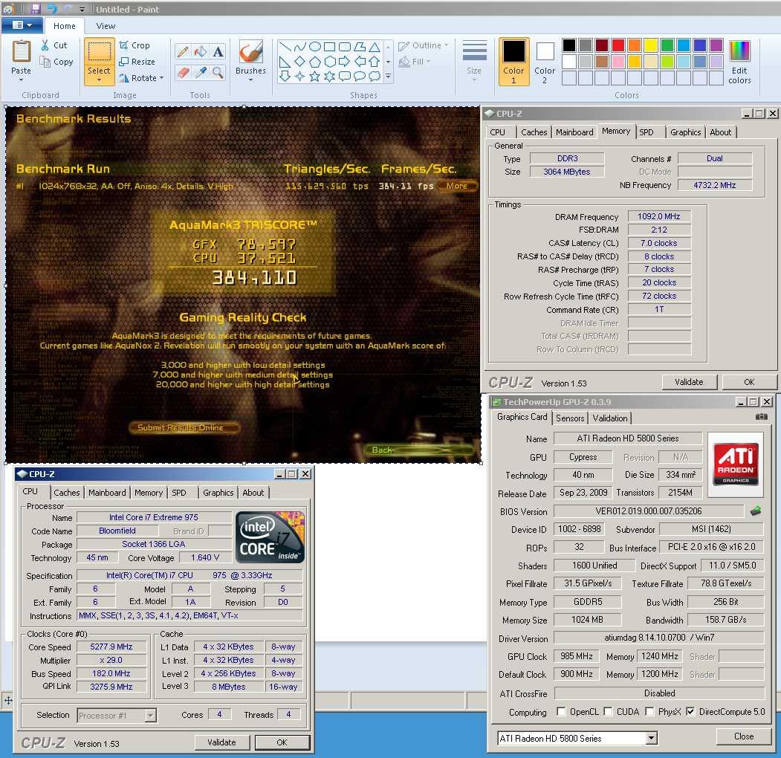Select the Pencil tool in Paint
This screenshot has width=781, height=758.
[184, 51]
